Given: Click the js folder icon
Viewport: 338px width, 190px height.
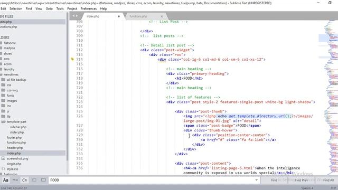Looking at the screenshot, I should (x=3, y=111).
